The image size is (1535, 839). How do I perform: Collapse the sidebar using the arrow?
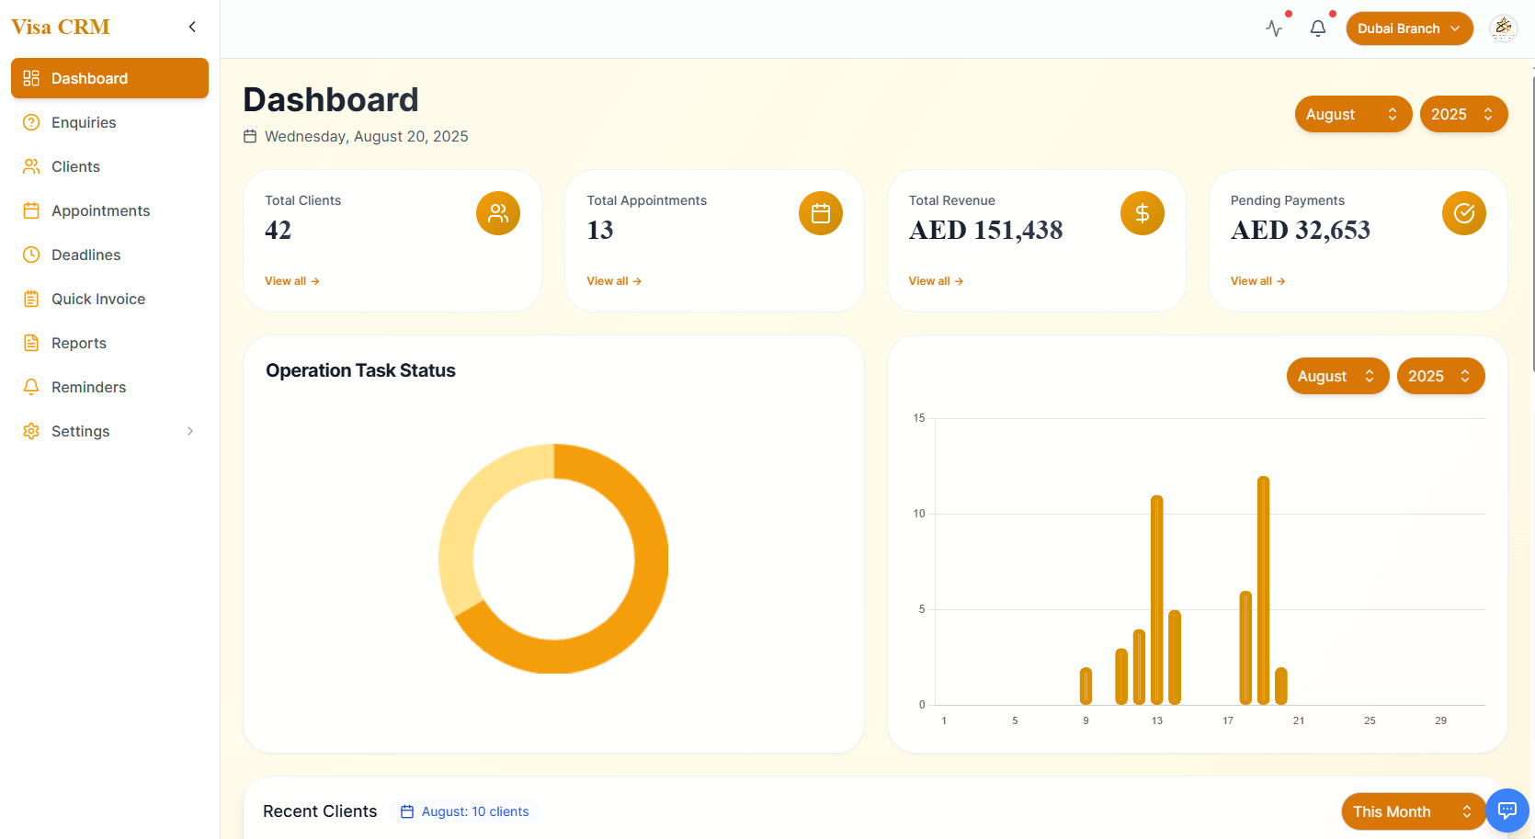192,27
